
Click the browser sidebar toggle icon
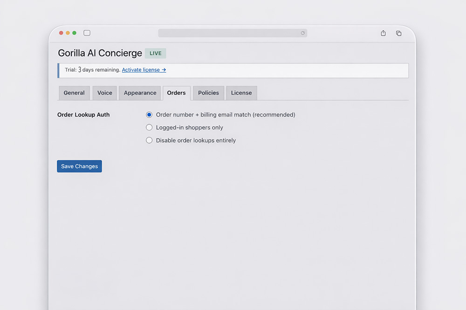[87, 33]
